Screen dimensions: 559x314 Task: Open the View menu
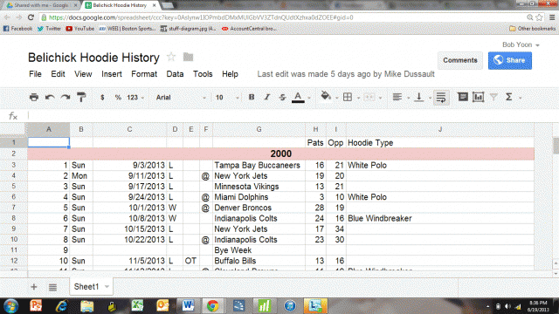(83, 74)
